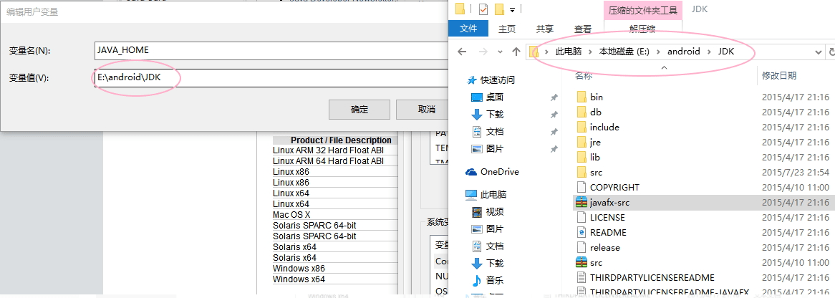
Task: Click the 确定 button
Action: (x=359, y=110)
